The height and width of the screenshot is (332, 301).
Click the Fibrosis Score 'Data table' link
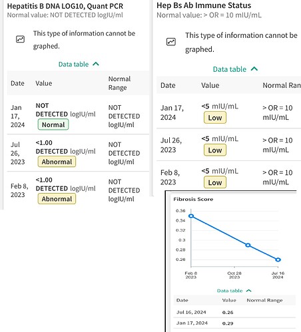tap(230, 291)
